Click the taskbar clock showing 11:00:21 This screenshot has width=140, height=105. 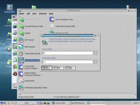136,103
